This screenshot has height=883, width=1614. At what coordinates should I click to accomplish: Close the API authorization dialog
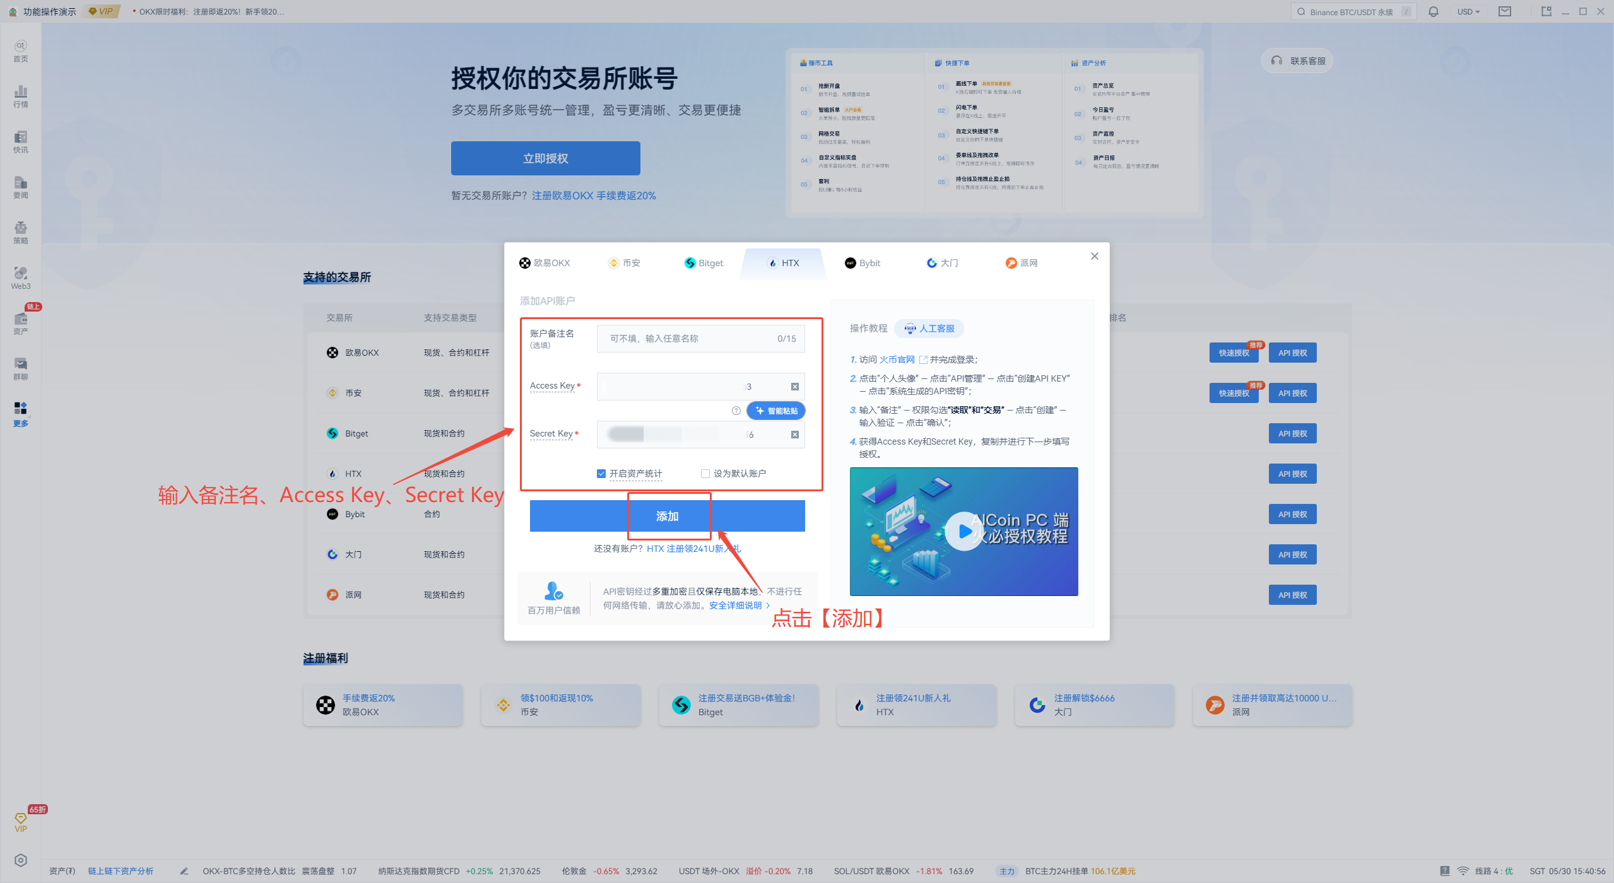point(1095,256)
